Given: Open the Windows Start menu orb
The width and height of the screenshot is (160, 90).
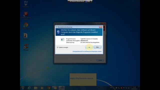Looking at the screenshot, I should [x=23, y=88].
